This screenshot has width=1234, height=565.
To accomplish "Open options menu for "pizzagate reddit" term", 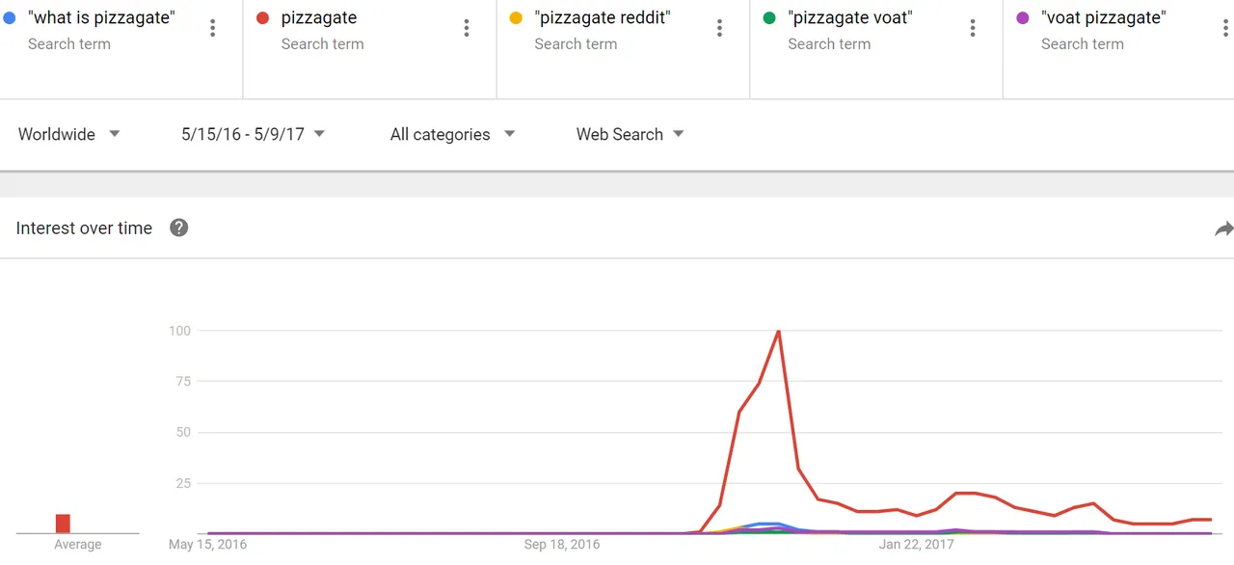I will (x=719, y=29).
